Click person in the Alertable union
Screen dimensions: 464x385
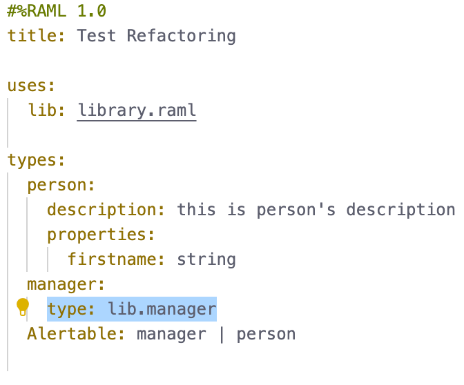pos(266,334)
